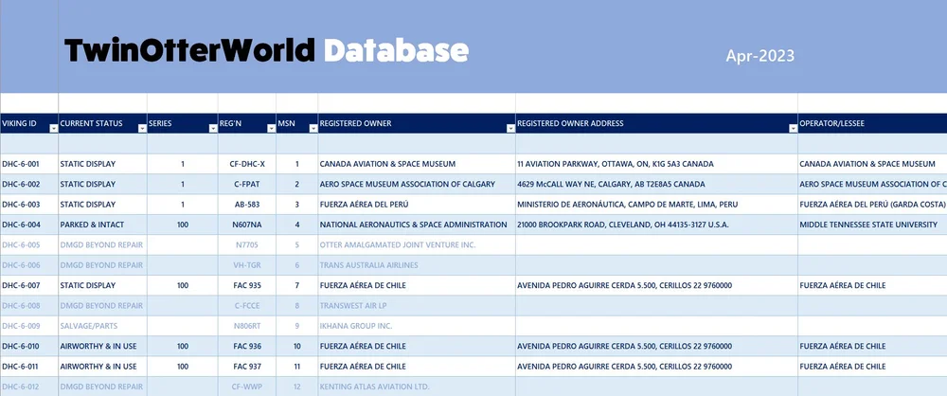Select registration FAC 936

tap(247, 346)
